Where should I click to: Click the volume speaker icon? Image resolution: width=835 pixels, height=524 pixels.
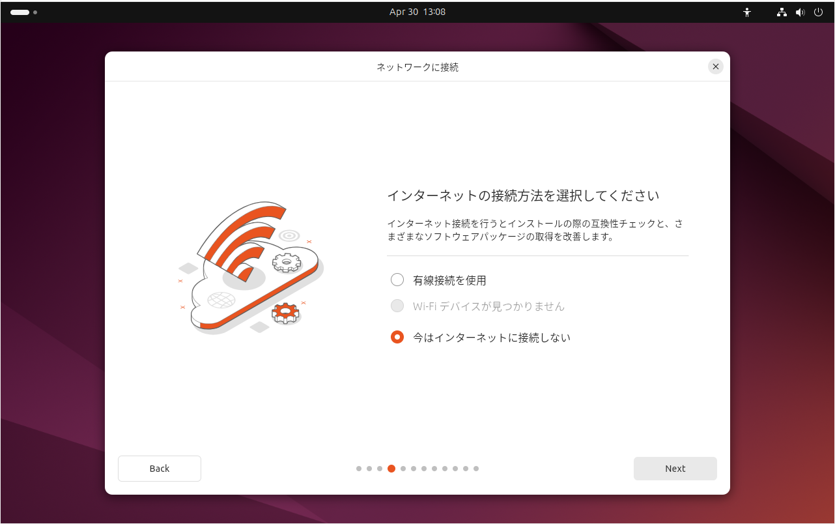tap(800, 12)
